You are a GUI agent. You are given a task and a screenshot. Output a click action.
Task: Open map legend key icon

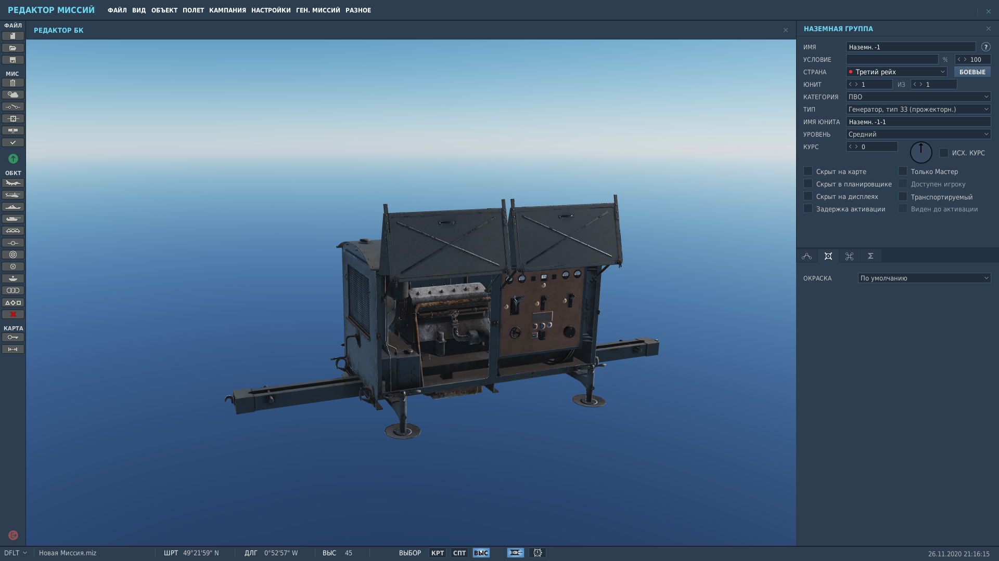click(x=13, y=337)
